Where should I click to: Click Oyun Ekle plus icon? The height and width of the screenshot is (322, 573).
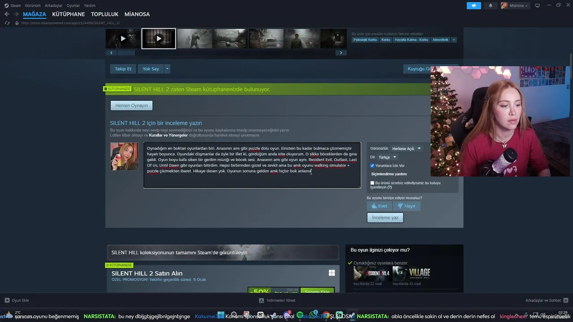click(7, 301)
